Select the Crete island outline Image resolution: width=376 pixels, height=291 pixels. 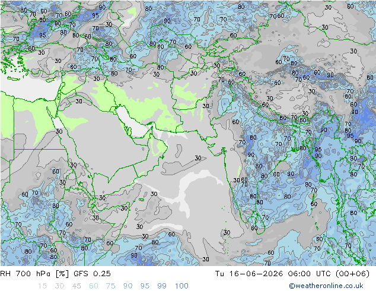[14, 78]
